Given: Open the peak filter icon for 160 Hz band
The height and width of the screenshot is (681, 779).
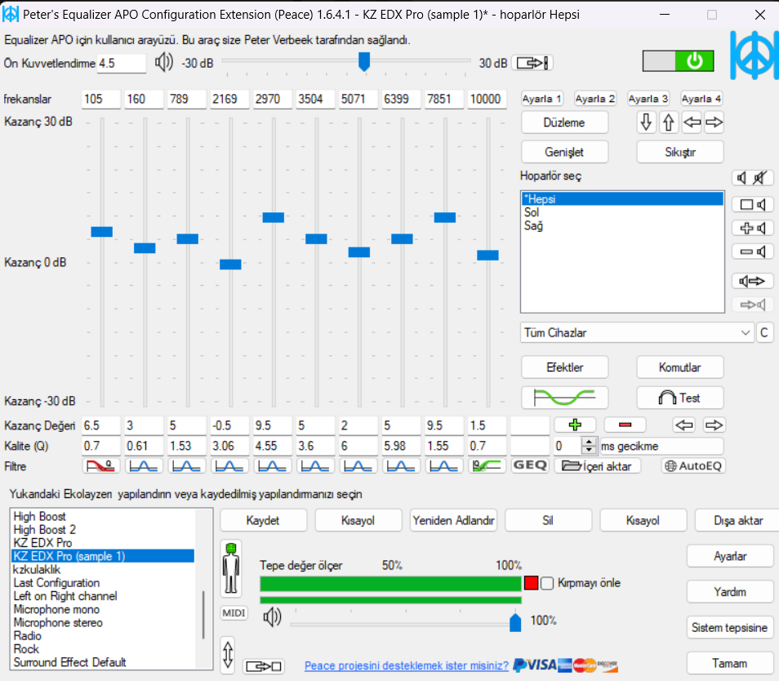Looking at the screenshot, I should pos(144,466).
